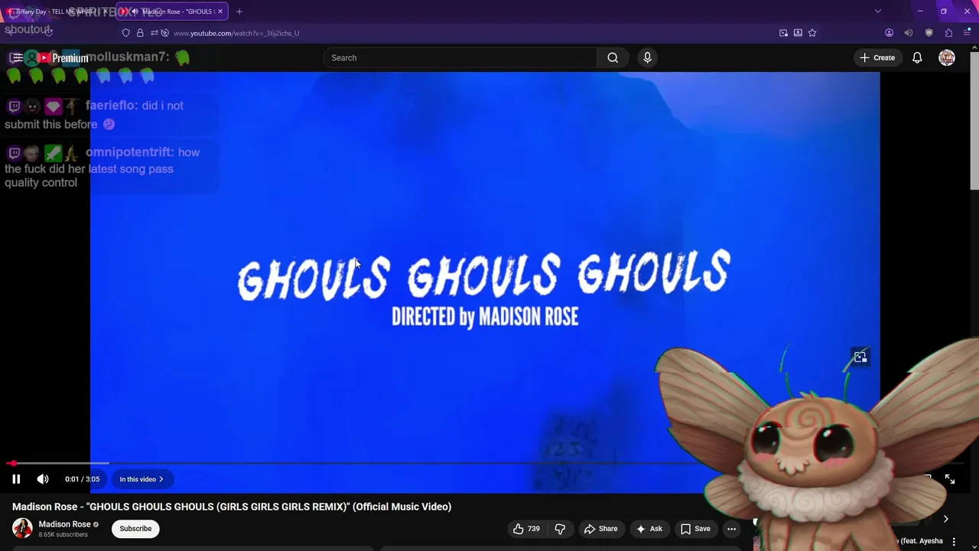Click the 0:01 / 3:05 time display
The image size is (979, 551).
click(83, 479)
